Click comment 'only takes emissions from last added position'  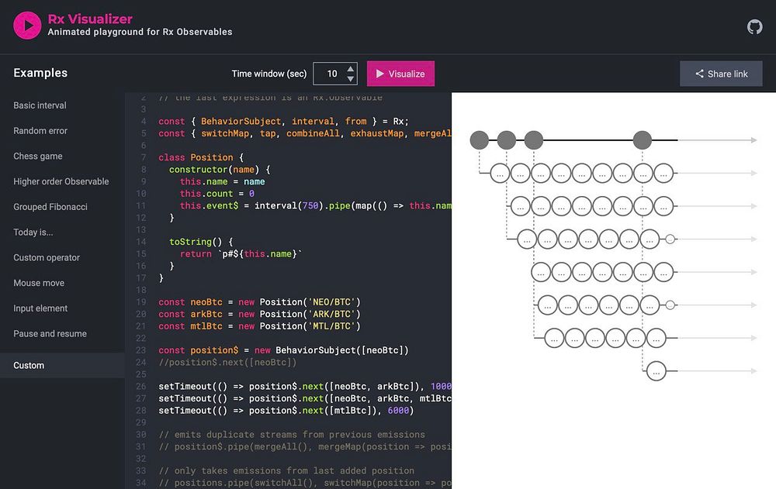coord(286,470)
